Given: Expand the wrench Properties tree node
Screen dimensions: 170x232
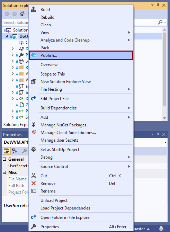Looking at the screenshot, I should (x=13, y=55).
